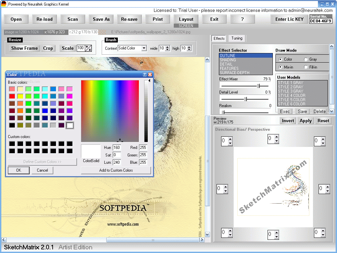Click the Layout button
The image size is (337, 253).
(186, 19)
